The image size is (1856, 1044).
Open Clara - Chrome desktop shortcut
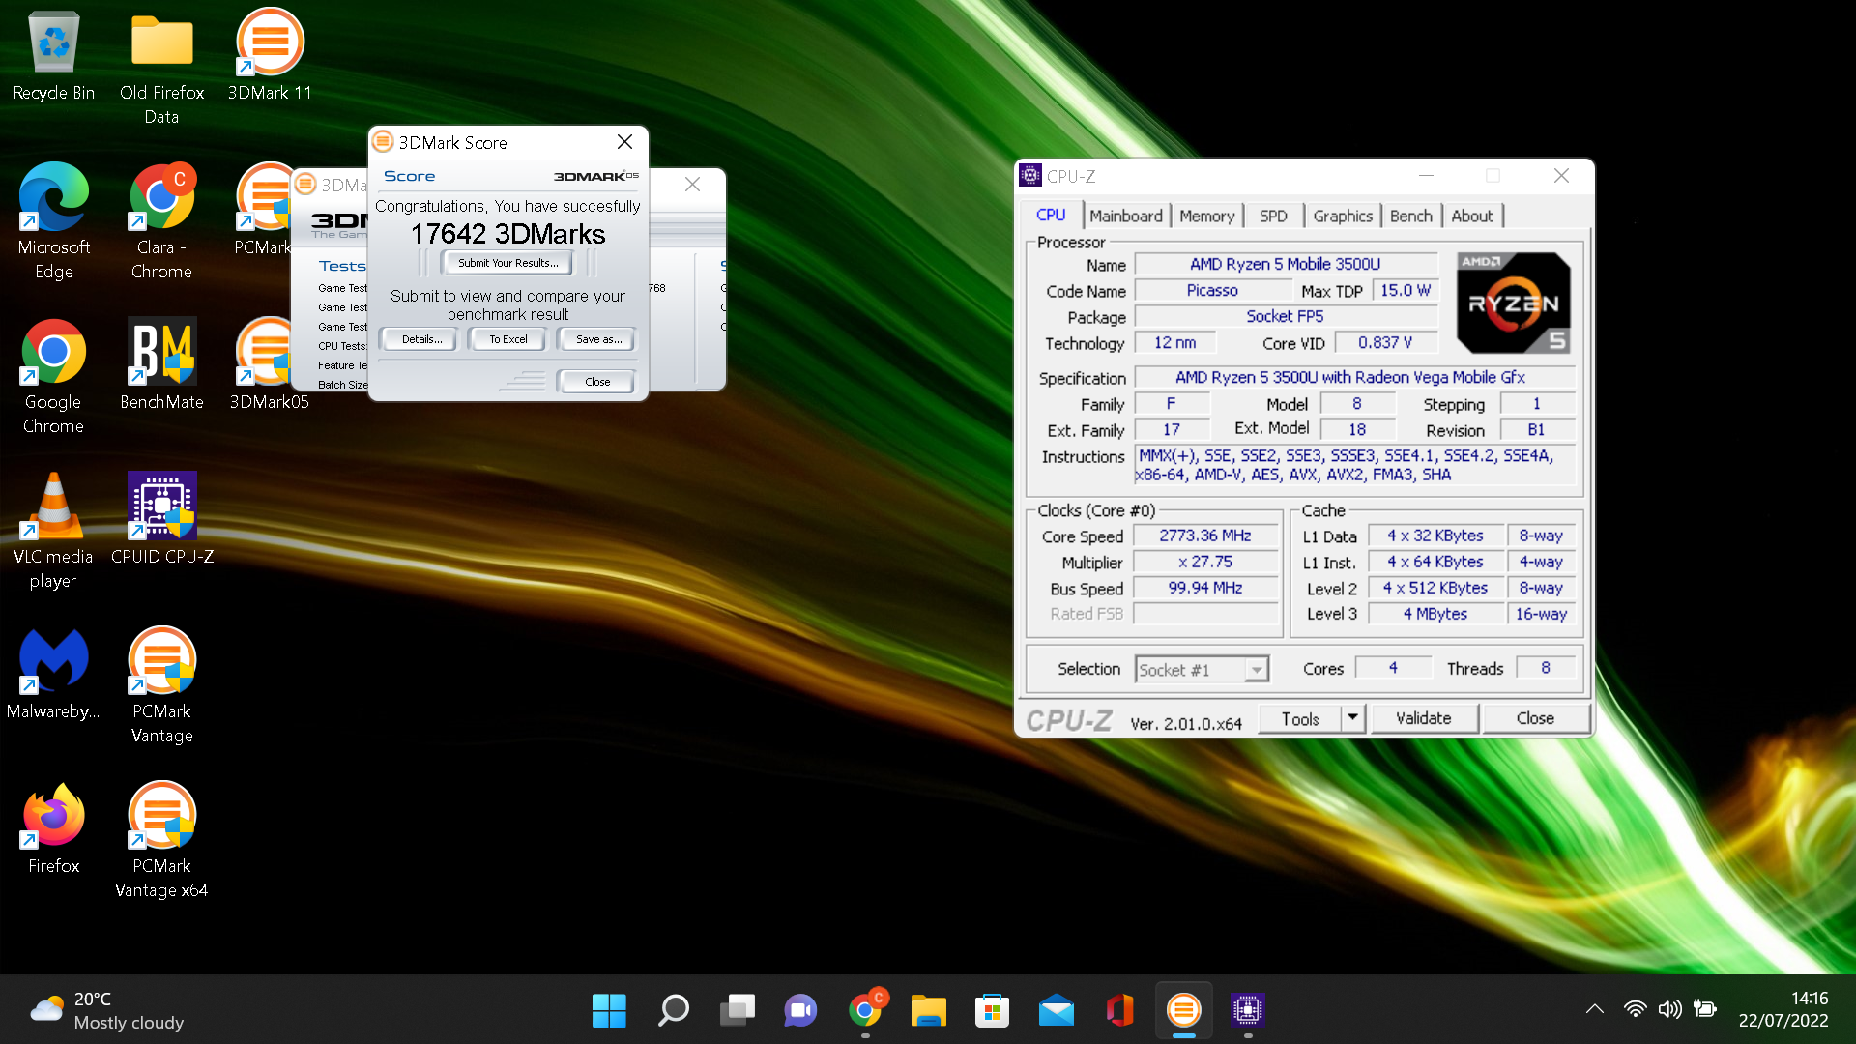pos(161,221)
